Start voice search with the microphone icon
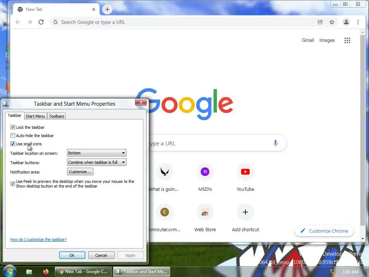369x277 pixels. pyautogui.click(x=275, y=143)
